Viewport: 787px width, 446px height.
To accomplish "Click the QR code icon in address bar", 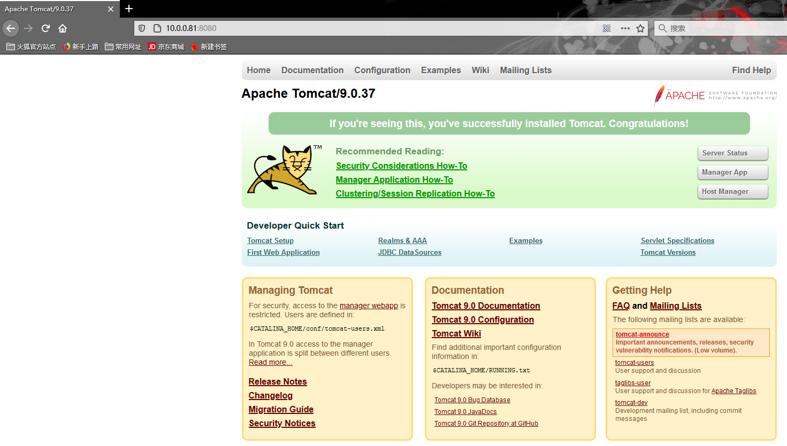I will pos(607,28).
